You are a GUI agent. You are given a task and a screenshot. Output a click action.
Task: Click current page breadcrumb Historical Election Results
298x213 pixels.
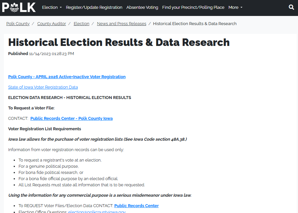point(195,24)
